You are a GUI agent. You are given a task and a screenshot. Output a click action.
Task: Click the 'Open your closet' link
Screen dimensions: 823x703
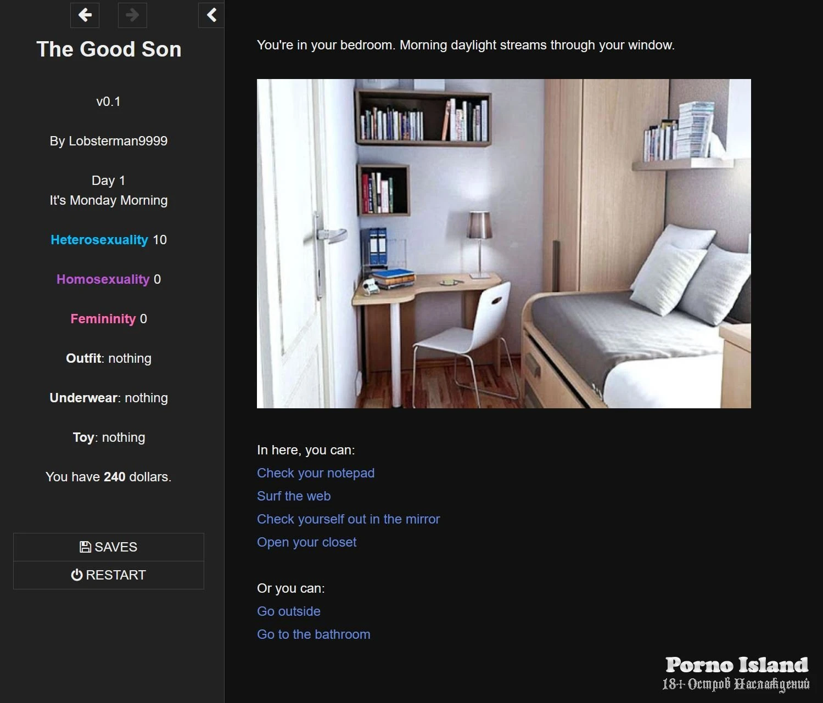[x=306, y=542]
